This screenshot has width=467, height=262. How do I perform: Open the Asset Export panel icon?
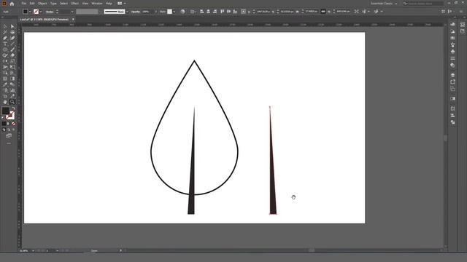pyautogui.click(x=452, y=82)
